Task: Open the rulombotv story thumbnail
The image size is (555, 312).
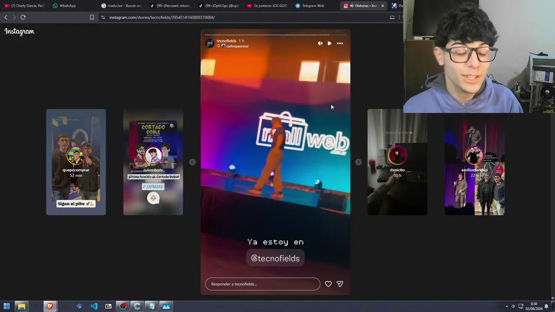Action: [x=153, y=162]
